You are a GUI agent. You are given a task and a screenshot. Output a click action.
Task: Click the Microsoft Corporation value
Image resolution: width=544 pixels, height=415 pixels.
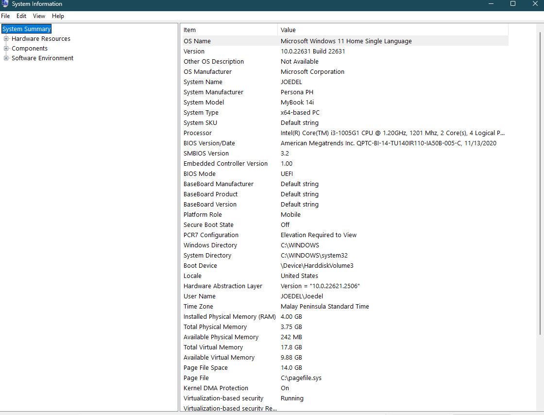click(x=312, y=71)
